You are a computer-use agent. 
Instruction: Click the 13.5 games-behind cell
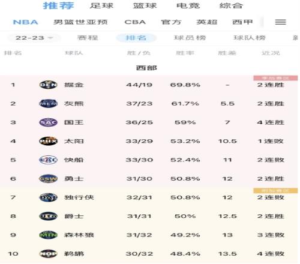227,254
